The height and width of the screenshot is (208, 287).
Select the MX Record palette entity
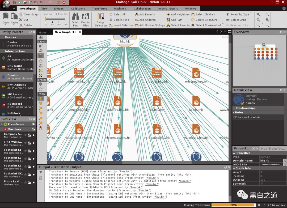[x=17, y=96]
